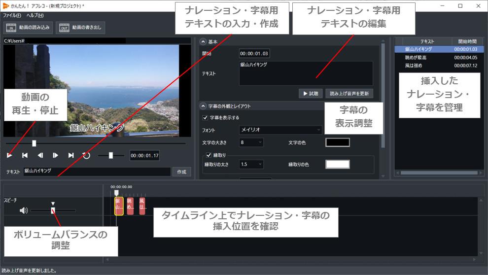Collapse the 基本 section

click(203, 42)
